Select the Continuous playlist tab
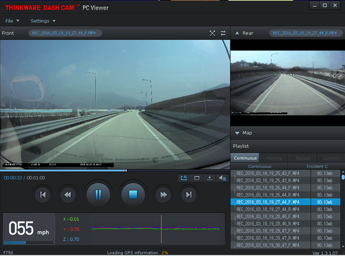Screen dimensions: 345x256 pos(245,158)
